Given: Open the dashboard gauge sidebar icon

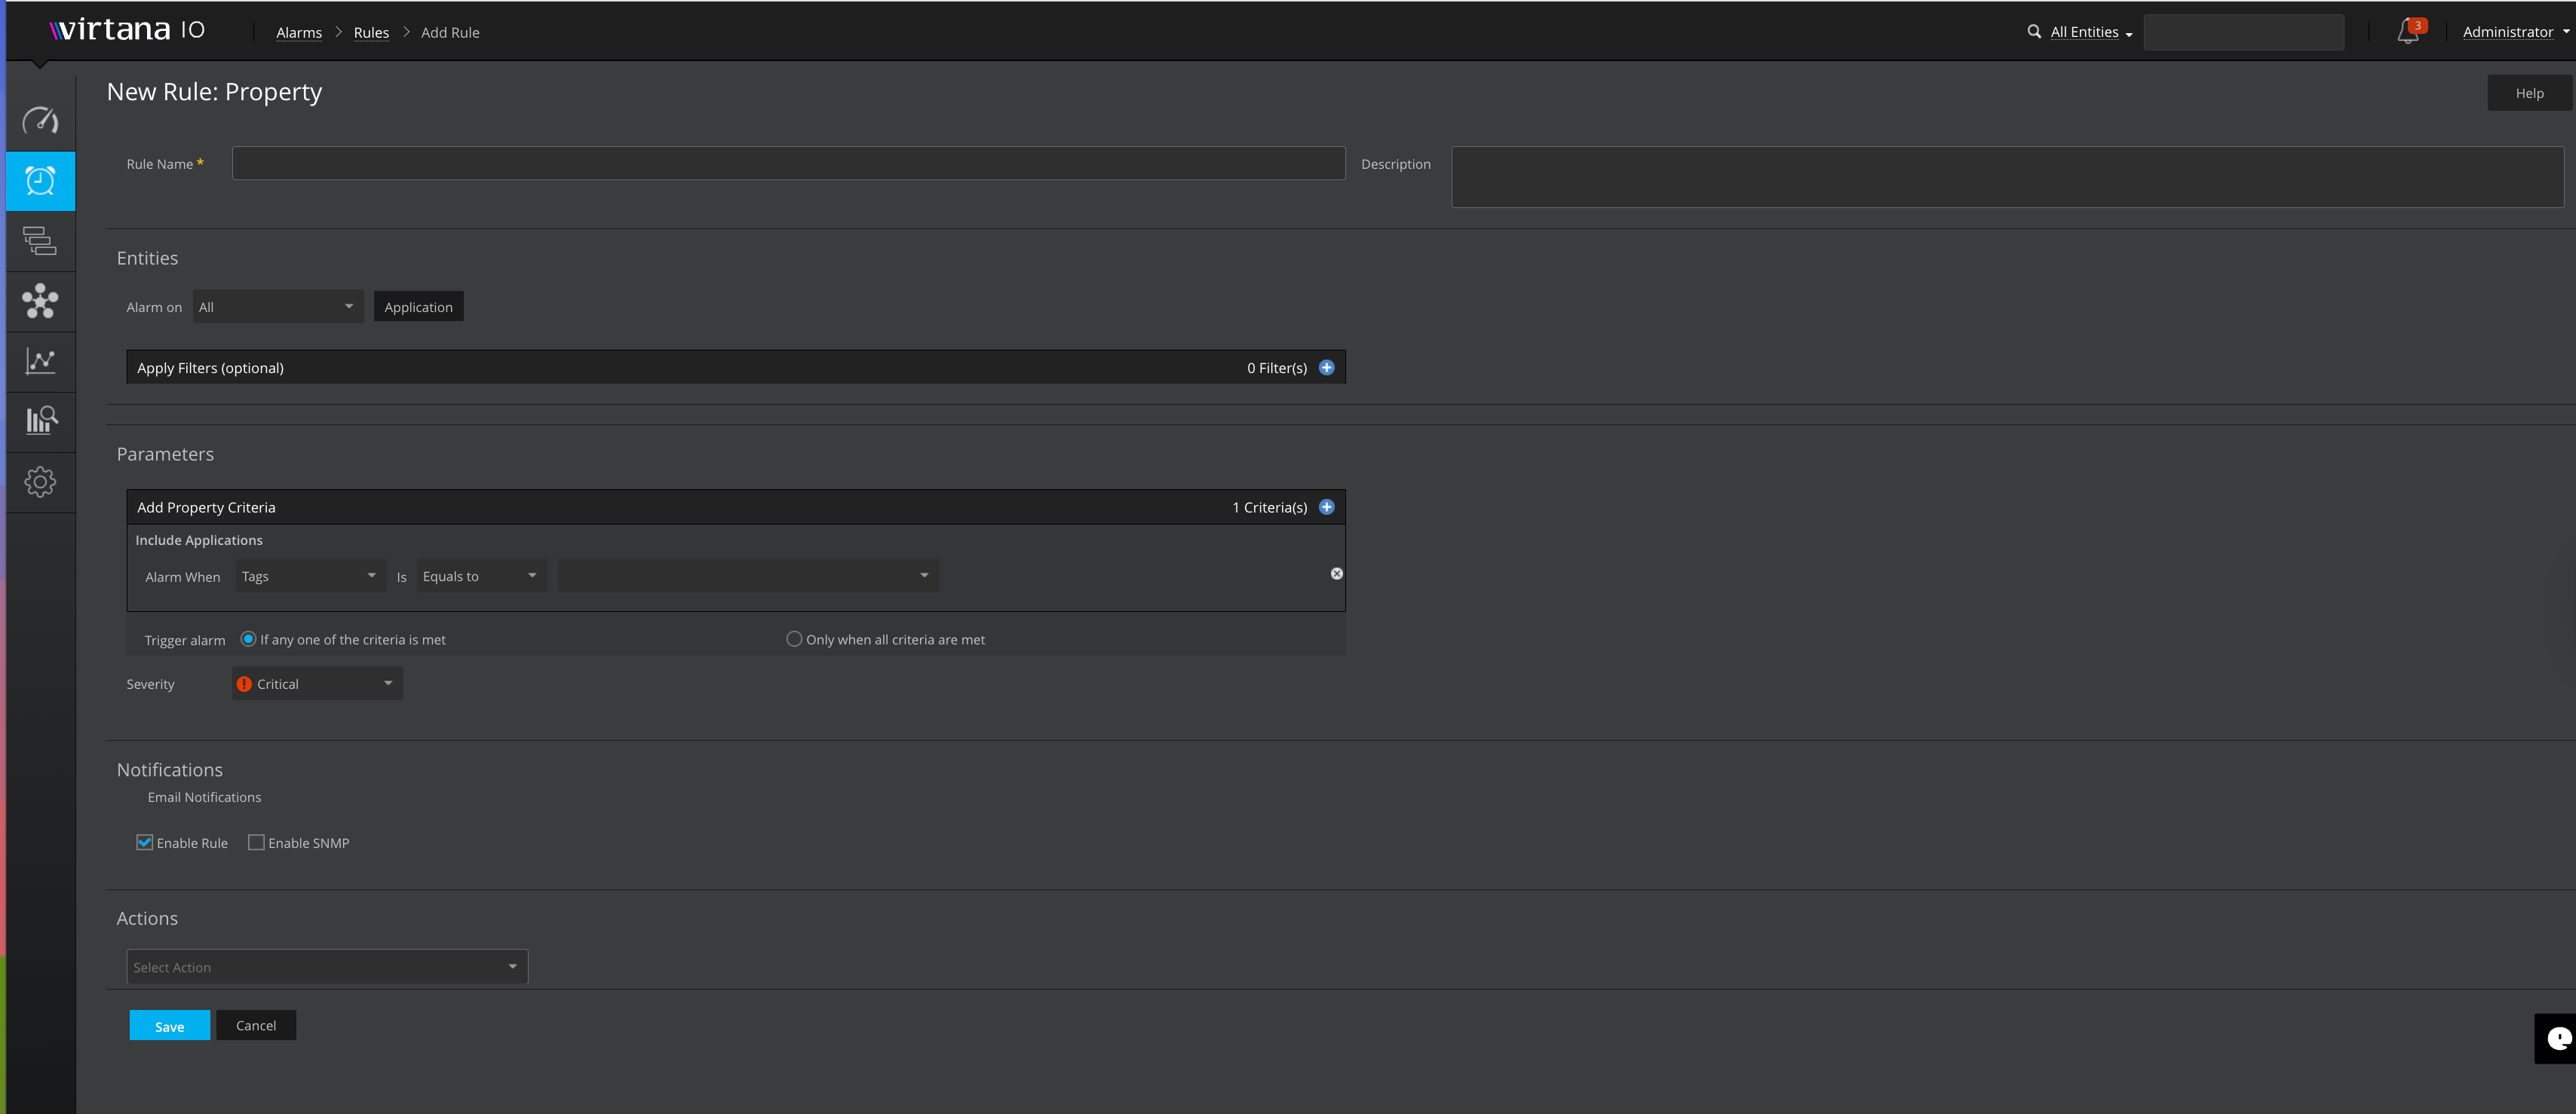Looking at the screenshot, I should click(x=40, y=121).
